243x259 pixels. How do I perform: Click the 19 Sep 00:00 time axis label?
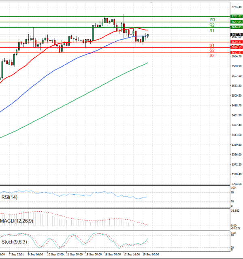(x=151, y=255)
